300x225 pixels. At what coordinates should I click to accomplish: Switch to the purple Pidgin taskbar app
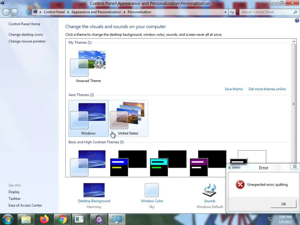coord(98,219)
